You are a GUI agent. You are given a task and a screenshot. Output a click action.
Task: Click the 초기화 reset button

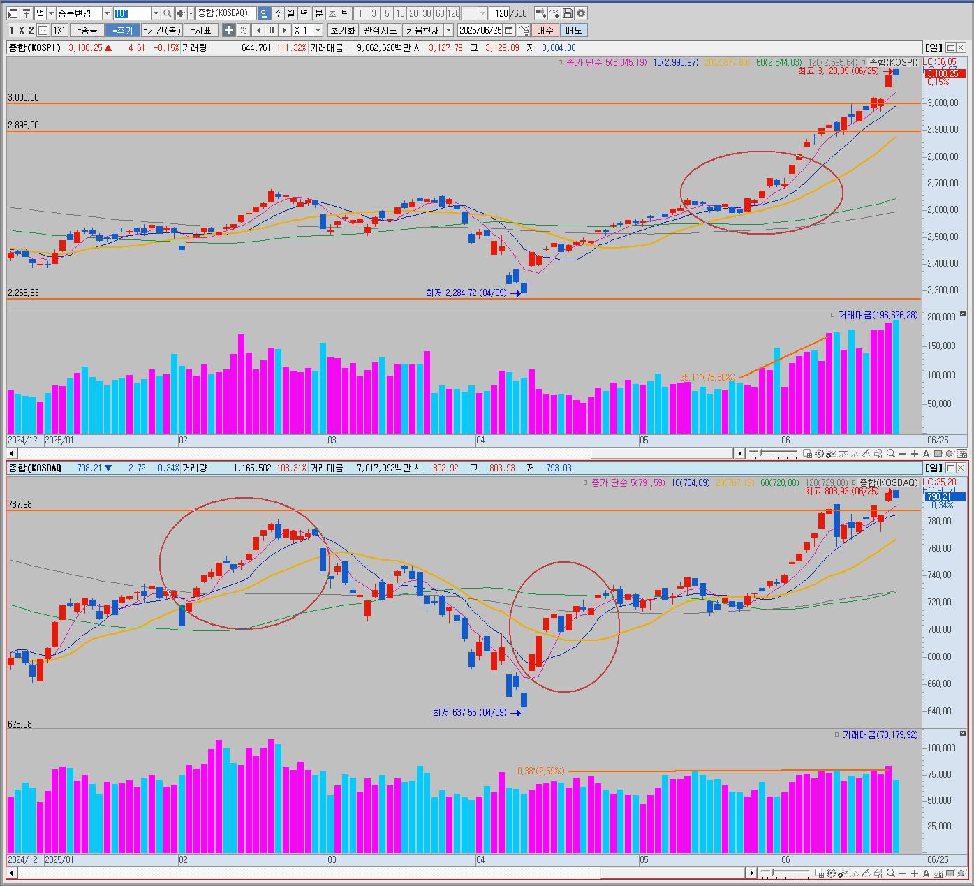tap(342, 30)
